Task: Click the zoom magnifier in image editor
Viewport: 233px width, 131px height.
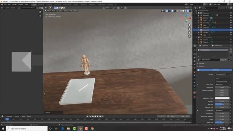Action: coord(40,12)
